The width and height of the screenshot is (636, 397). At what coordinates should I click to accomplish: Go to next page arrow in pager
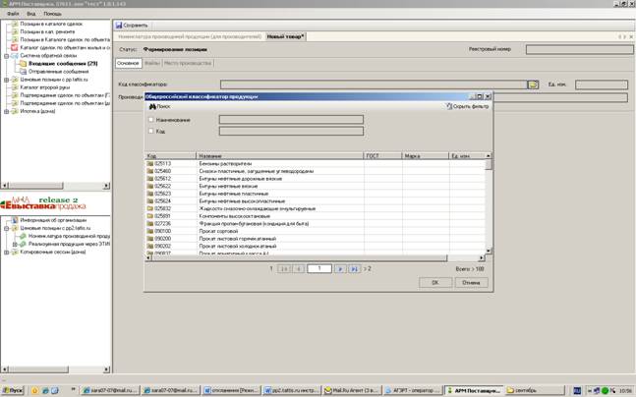pyautogui.click(x=340, y=269)
